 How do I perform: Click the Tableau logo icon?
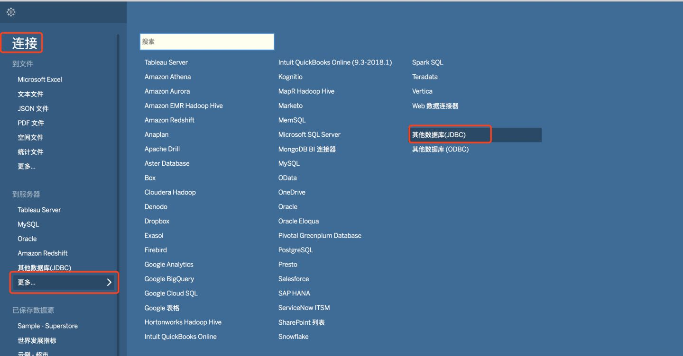click(11, 12)
